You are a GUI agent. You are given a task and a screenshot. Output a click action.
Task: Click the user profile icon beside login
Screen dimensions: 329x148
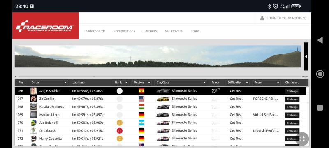tap(262, 18)
